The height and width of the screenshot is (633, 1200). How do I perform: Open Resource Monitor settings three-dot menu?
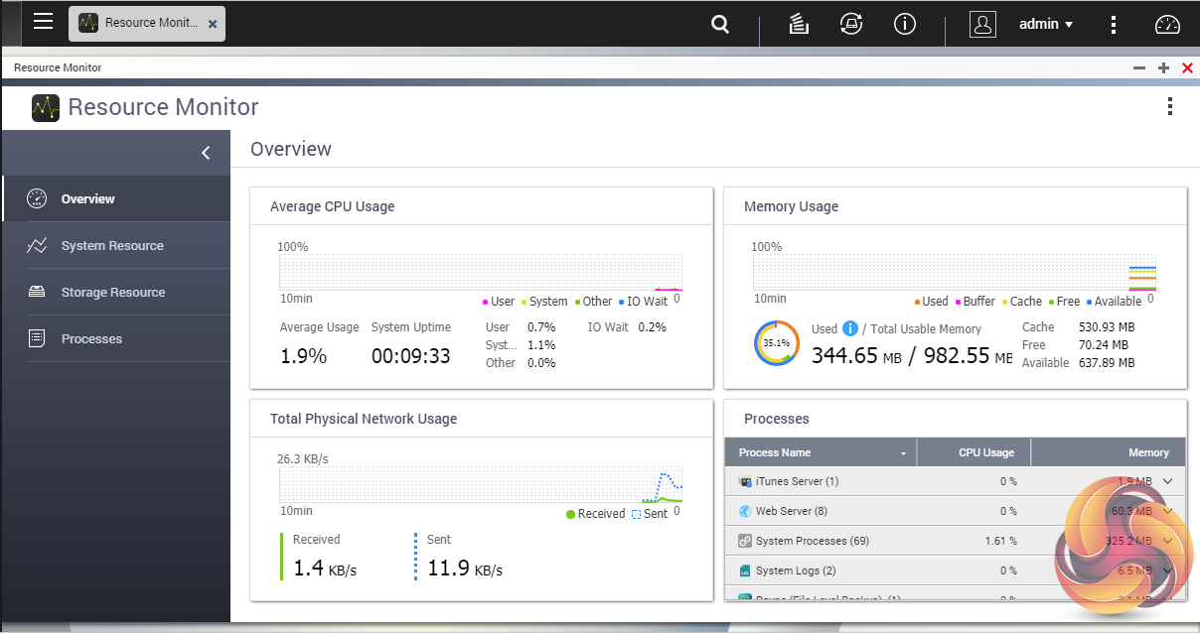pyautogui.click(x=1169, y=106)
